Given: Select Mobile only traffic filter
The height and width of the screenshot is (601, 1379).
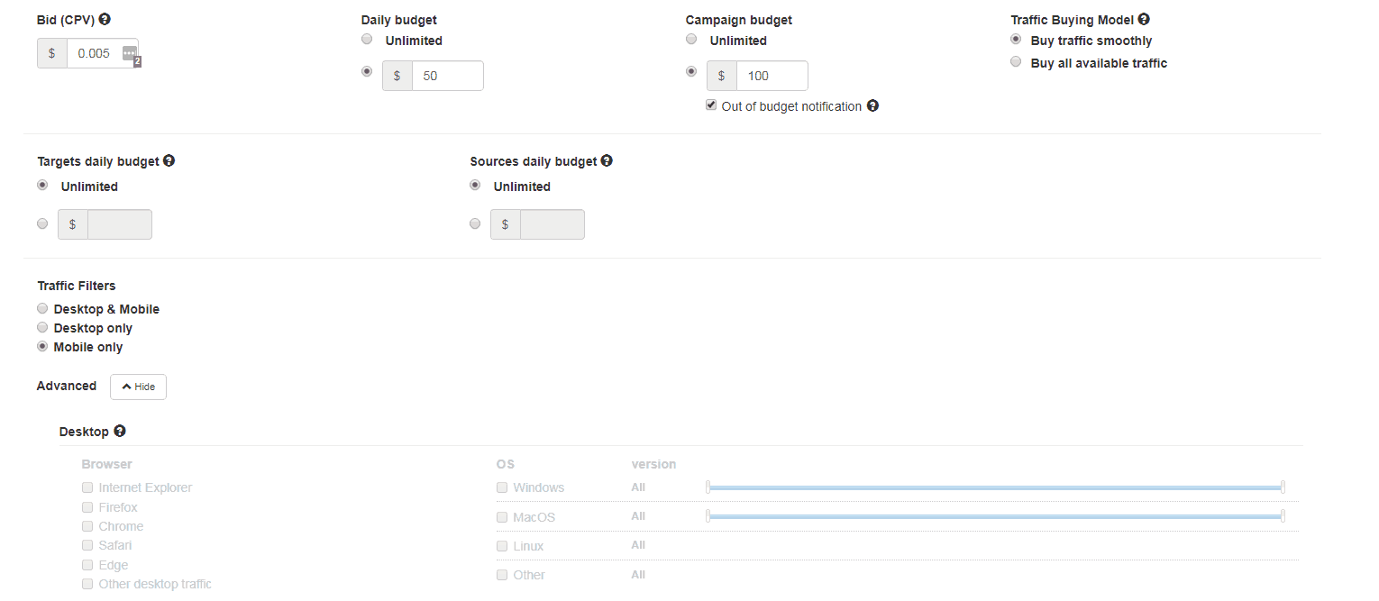Looking at the screenshot, I should click(x=42, y=346).
